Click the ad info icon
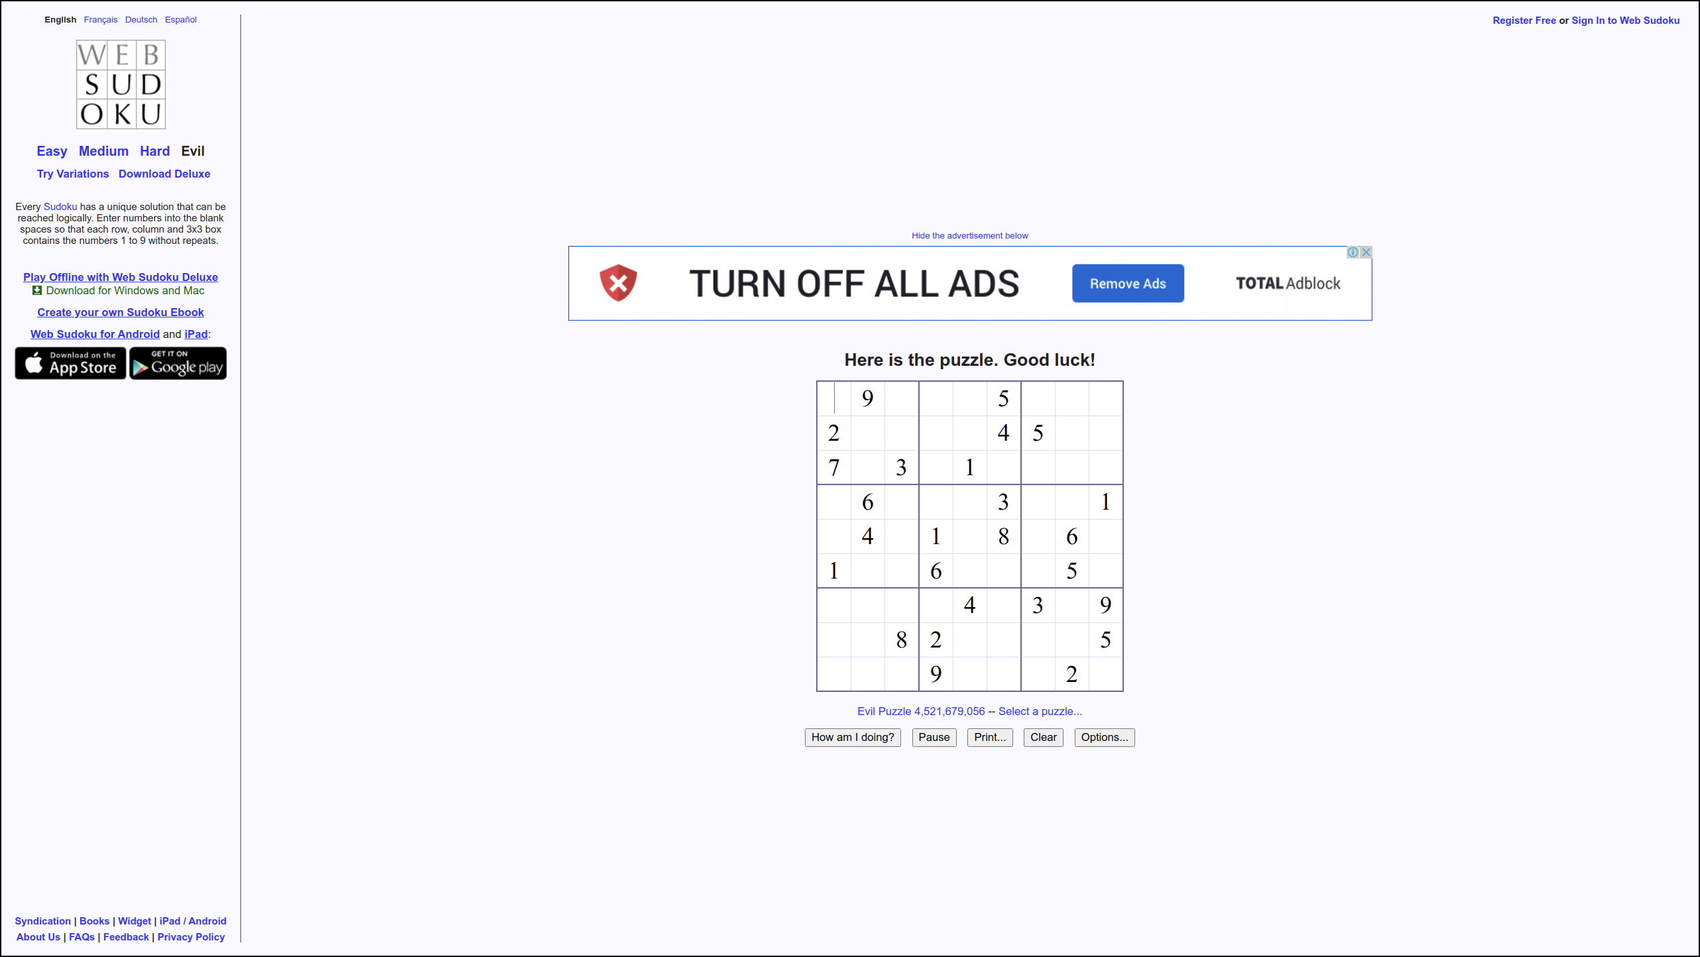The image size is (1700, 957). tap(1353, 253)
